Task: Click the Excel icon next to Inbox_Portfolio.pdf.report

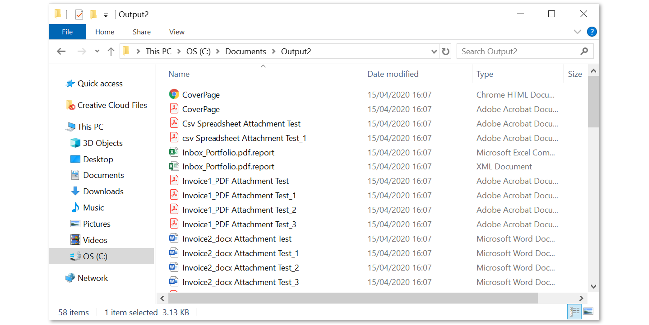Action: click(174, 152)
